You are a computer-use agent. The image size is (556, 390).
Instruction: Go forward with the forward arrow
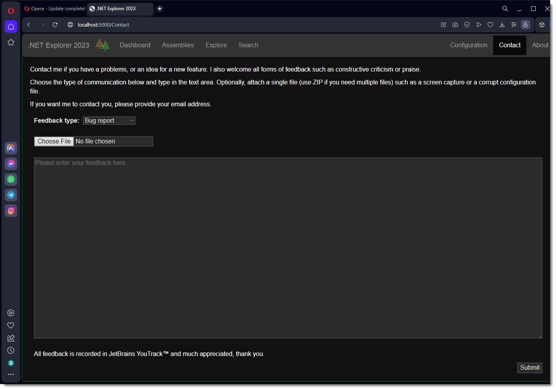43,25
